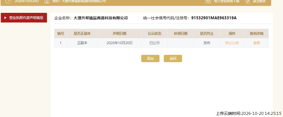Select the 操作 column header

(x=232, y=33)
